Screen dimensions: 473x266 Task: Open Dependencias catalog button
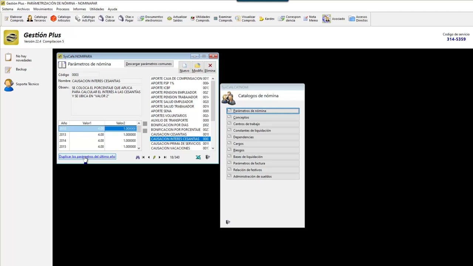click(x=263, y=137)
